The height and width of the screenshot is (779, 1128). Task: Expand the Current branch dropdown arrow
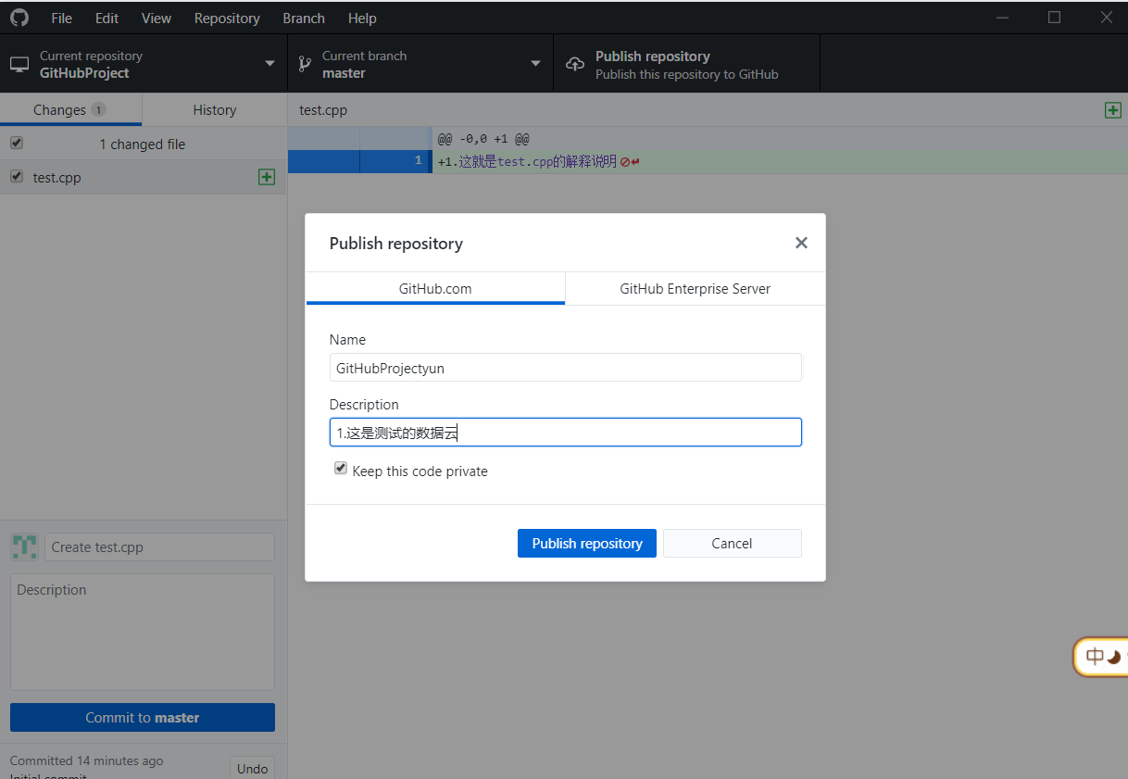[x=535, y=64]
